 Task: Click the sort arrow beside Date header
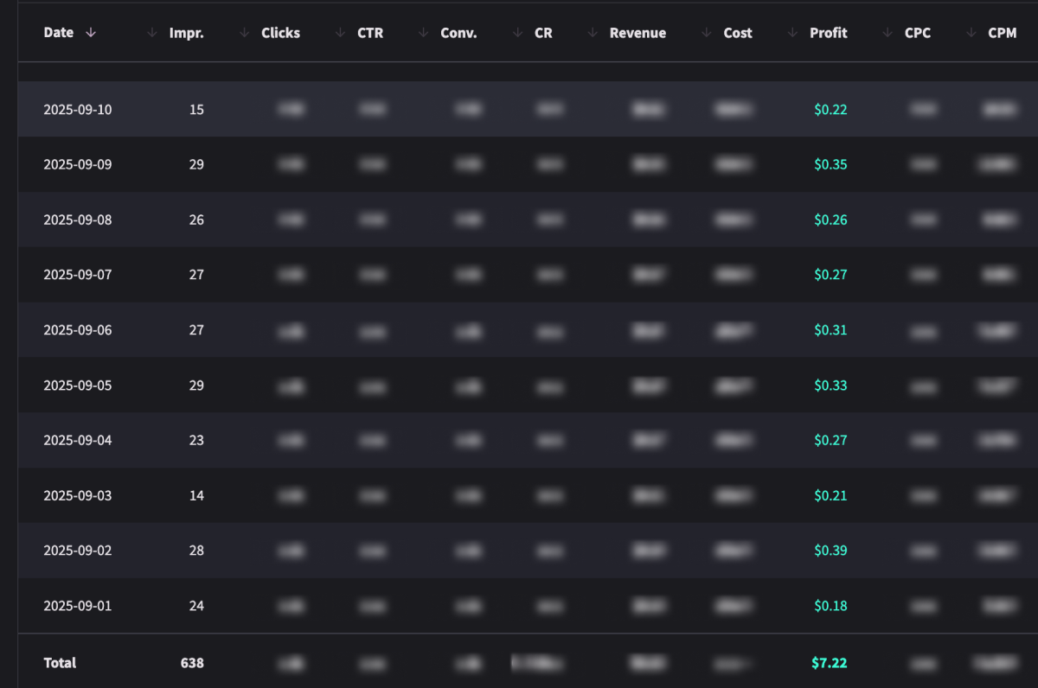(x=91, y=33)
